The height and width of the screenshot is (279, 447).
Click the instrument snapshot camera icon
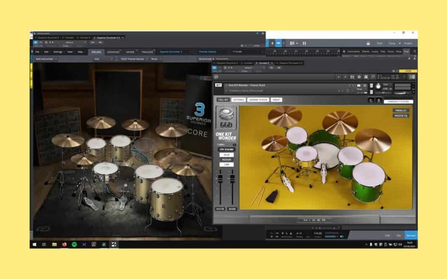[359, 85]
